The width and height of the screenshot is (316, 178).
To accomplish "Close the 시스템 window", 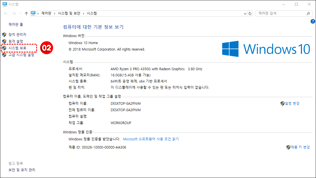I will coord(309,4).
